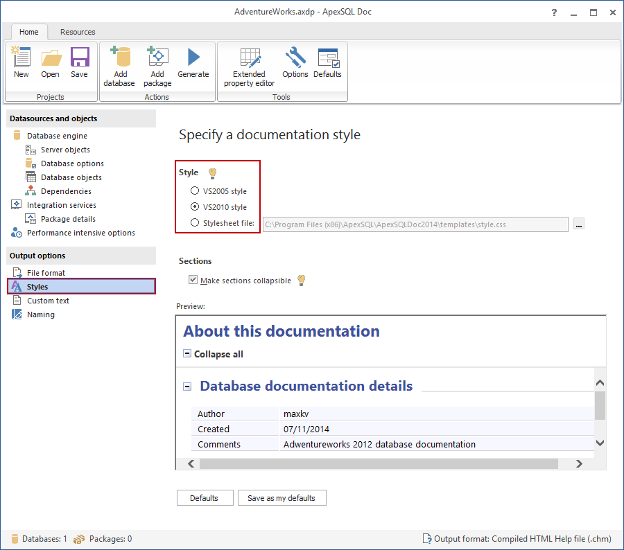The height and width of the screenshot is (550, 624).
Task: Click the preview scroll up arrow
Action: pyautogui.click(x=600, y=382)
